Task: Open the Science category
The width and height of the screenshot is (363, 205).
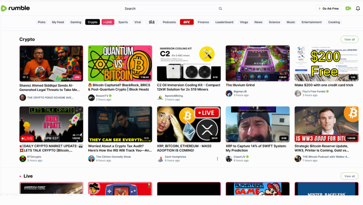Action: click(x=274, y=22)
